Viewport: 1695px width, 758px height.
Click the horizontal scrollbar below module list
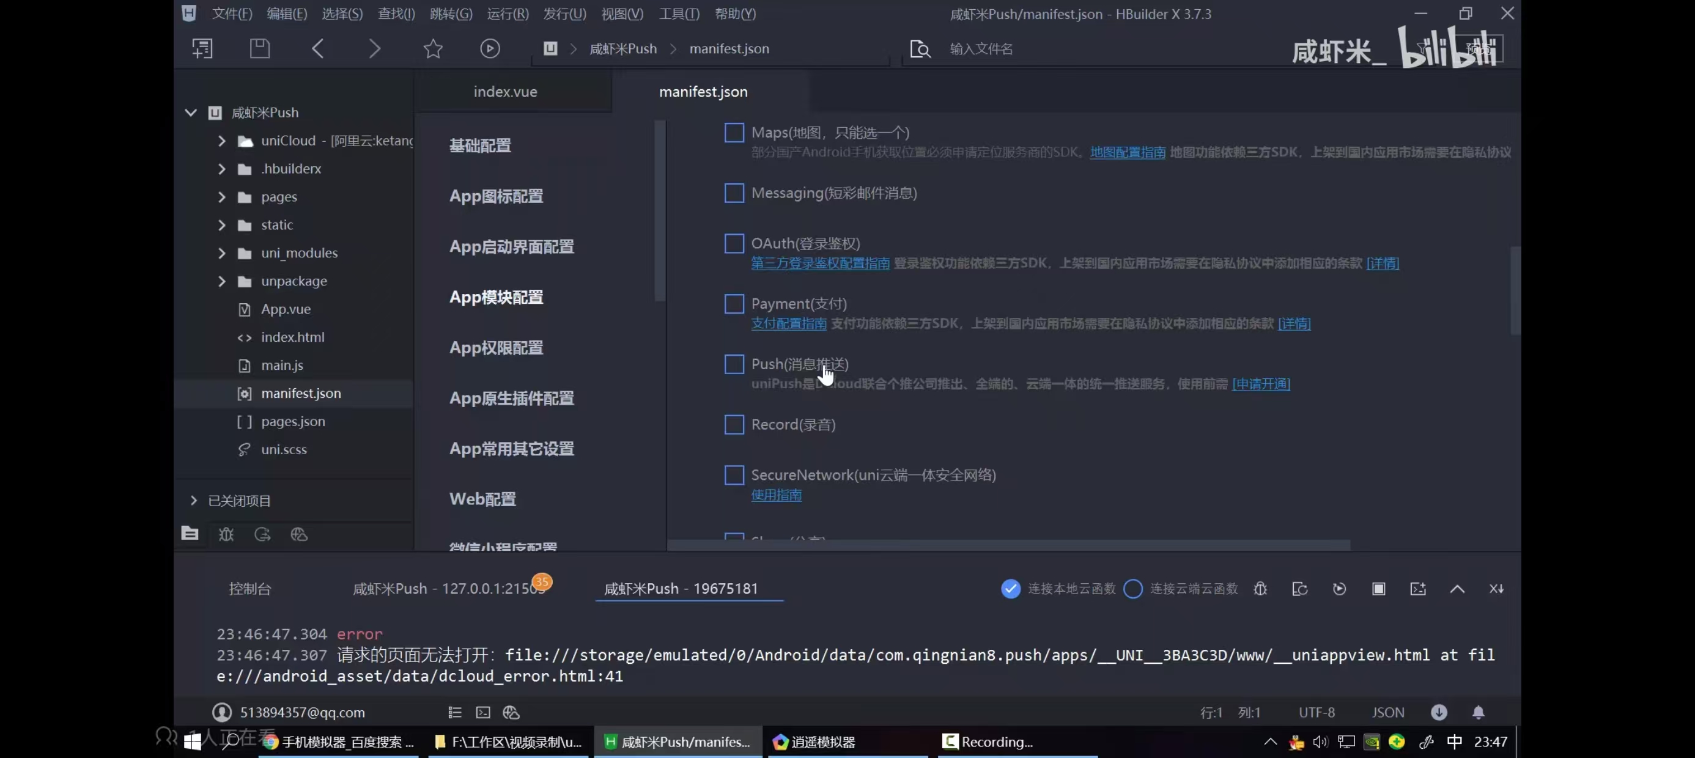coord(1009,545)
